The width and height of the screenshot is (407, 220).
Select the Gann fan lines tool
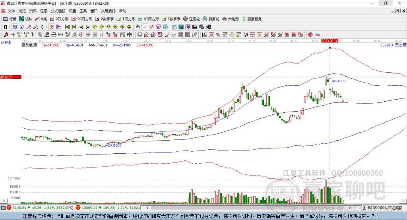(x=146, y=35)
